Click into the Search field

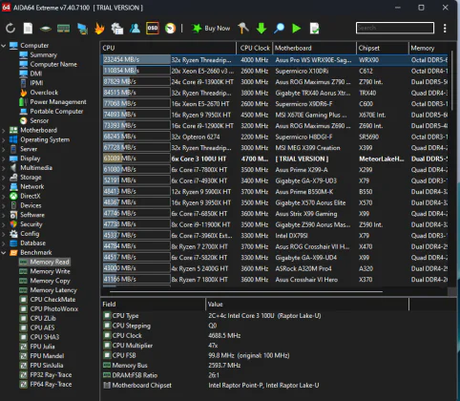pos(395,28)
